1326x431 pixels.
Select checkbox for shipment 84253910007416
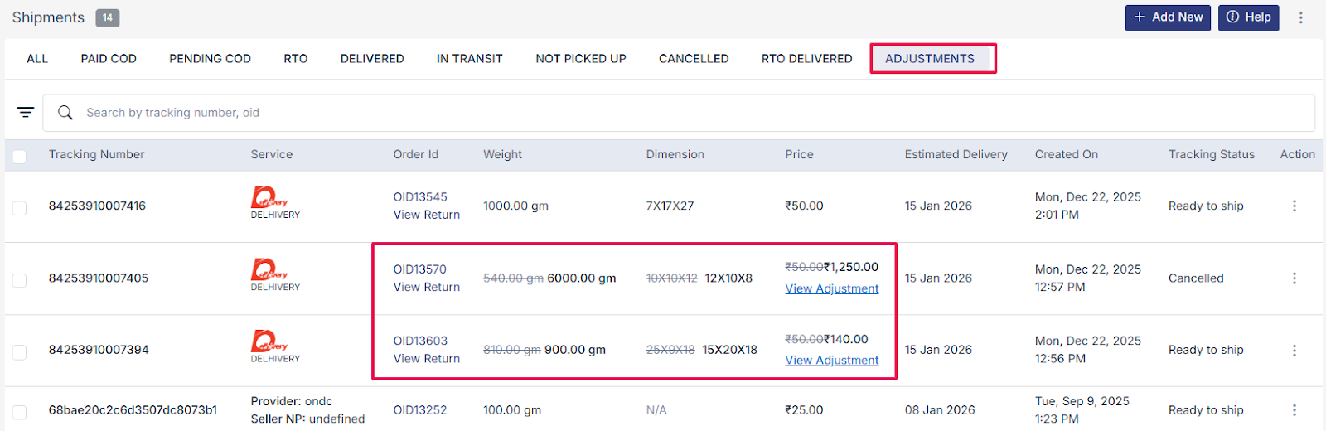(19, 207)
